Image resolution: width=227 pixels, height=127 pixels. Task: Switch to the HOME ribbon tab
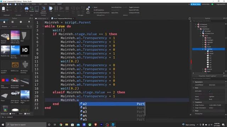[27, 4]
